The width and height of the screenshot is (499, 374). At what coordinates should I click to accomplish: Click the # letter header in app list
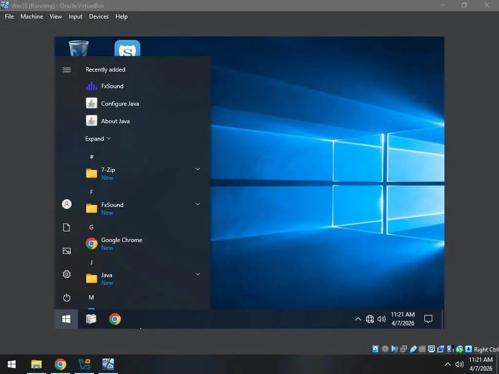point(92,157)
